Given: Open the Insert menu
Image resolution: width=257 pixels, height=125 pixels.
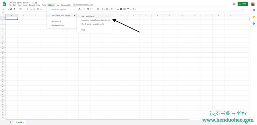Looking at the screenshot, I should (25, 5).
